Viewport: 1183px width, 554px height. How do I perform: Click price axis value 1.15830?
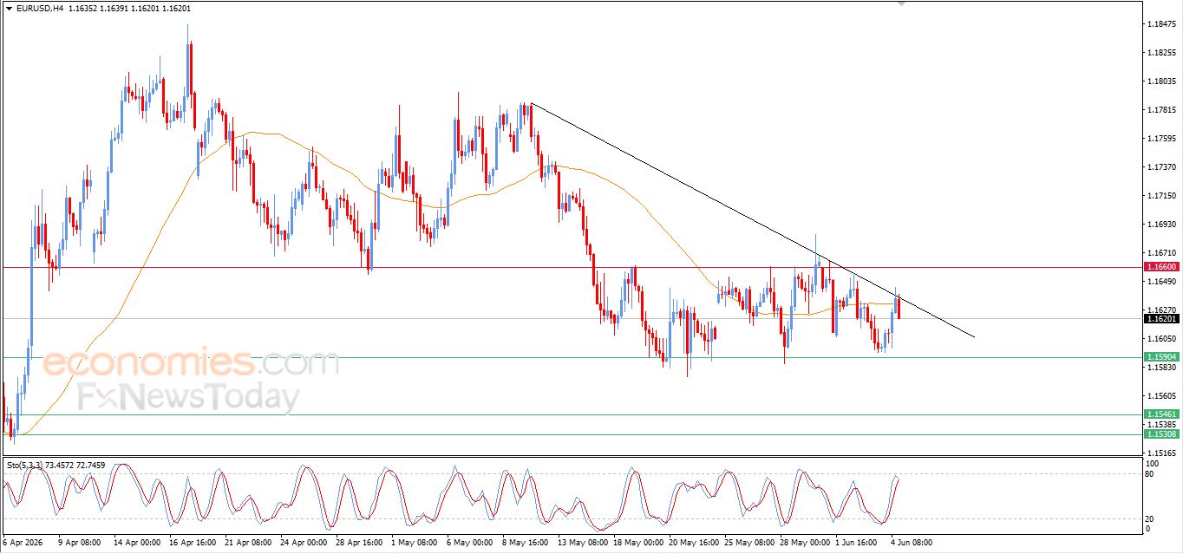click(1160, 368)
